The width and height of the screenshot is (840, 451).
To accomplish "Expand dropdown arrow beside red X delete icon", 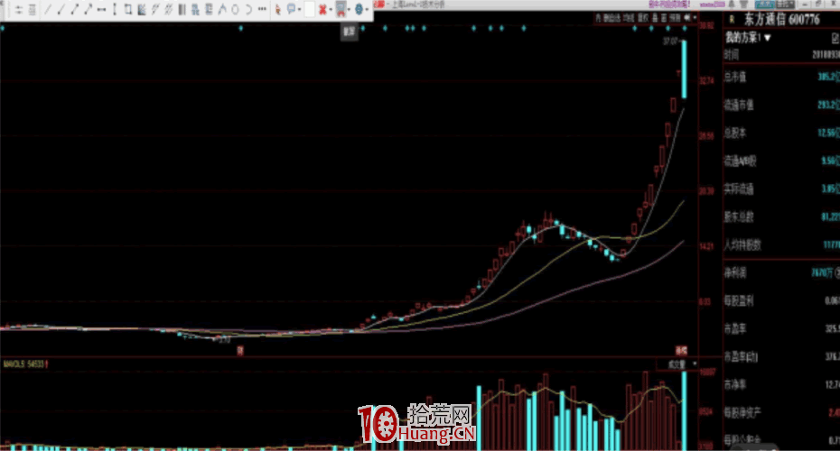I will click(331, 10).
